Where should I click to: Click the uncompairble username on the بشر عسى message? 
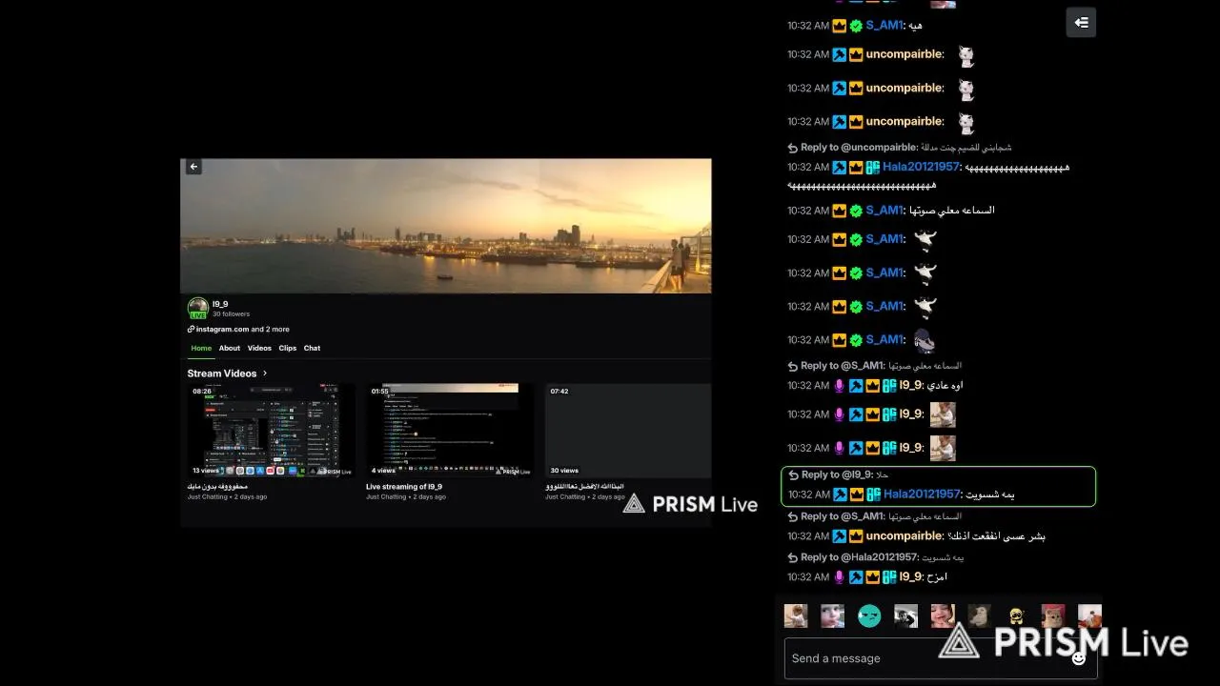904,536
